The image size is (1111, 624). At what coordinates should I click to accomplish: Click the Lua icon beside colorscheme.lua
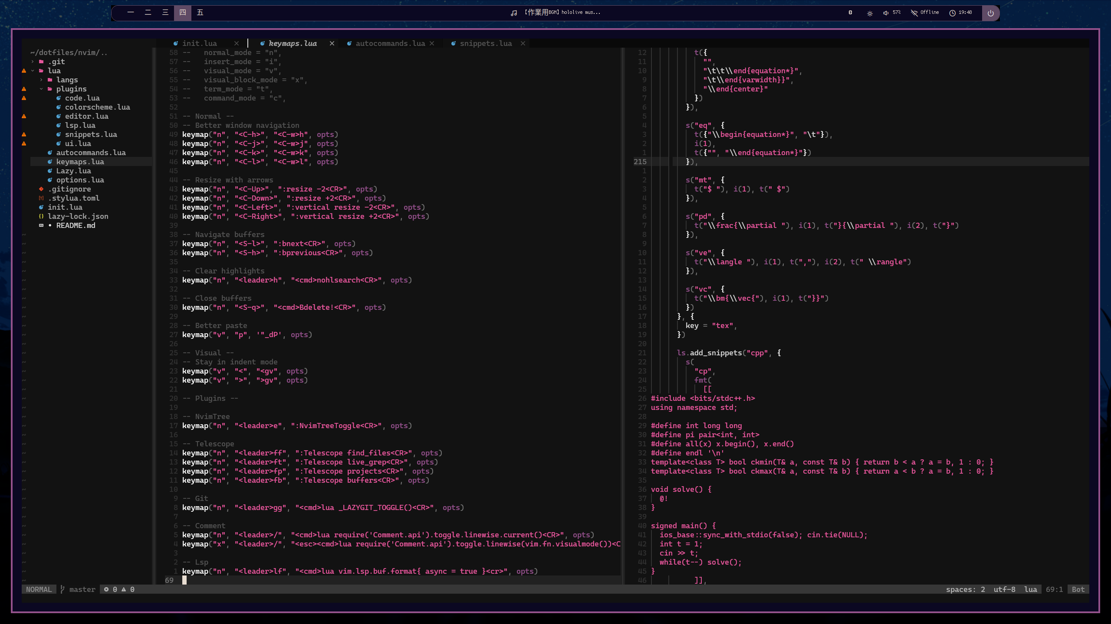[x=59, y=107]
